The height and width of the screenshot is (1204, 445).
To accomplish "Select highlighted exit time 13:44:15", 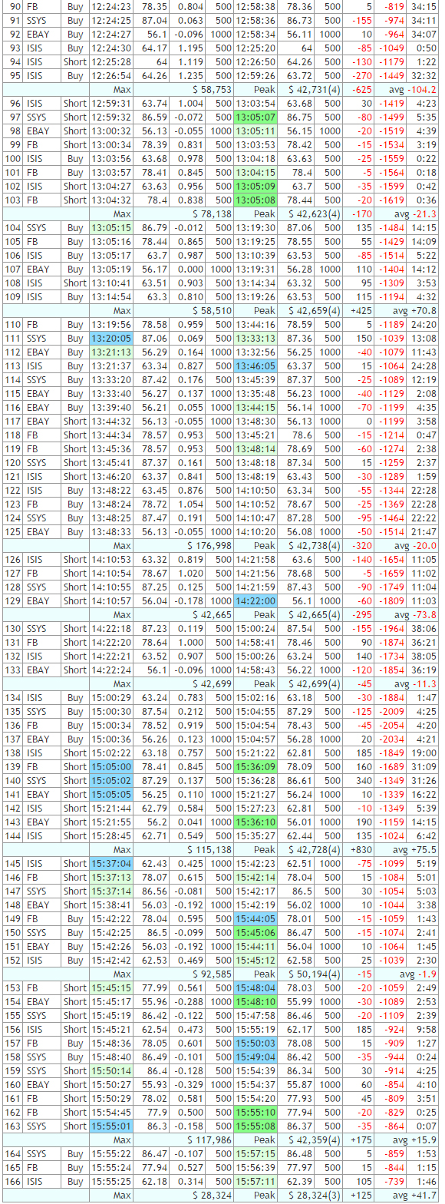I will click(x=255, y=407).
